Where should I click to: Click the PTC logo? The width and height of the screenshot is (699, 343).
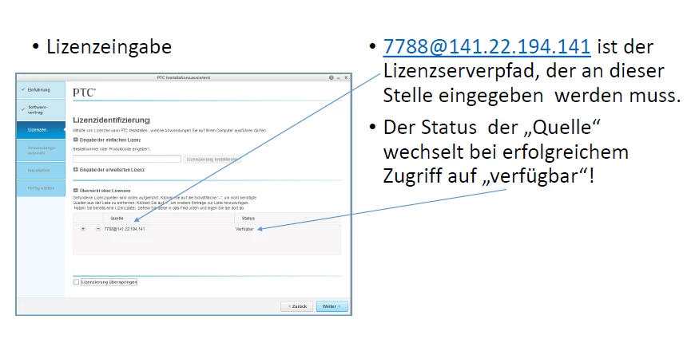(x=84, y=93)
